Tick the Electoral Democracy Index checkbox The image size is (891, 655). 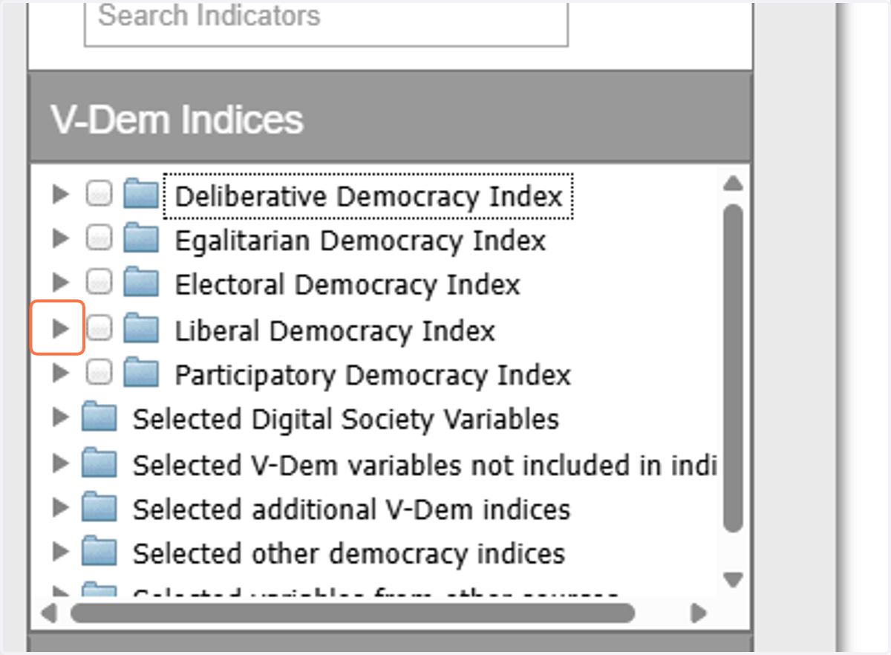point(99,284)
